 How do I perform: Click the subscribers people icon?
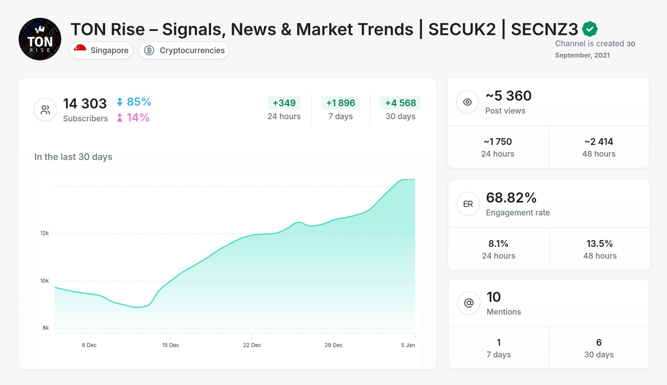point(45,109)
